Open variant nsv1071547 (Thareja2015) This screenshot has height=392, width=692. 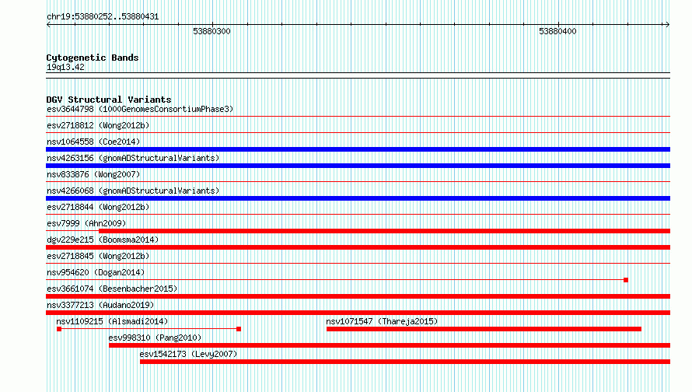click(382, 321)
